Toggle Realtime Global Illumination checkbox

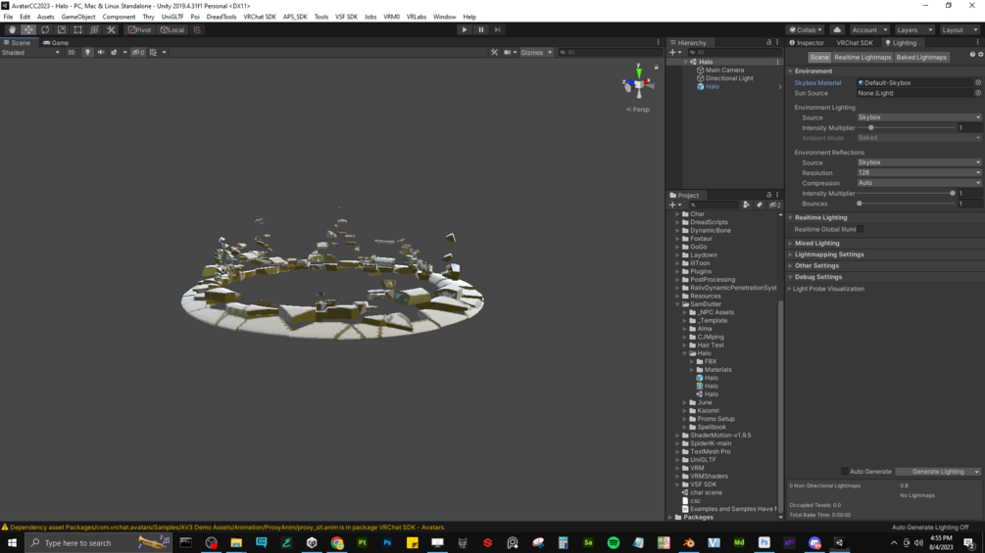pos(861,229)
